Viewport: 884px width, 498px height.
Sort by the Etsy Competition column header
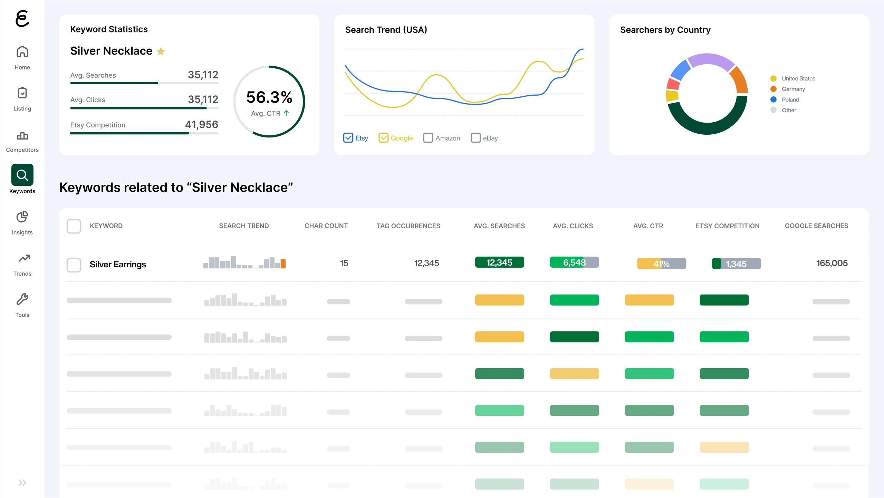point(728,226)
